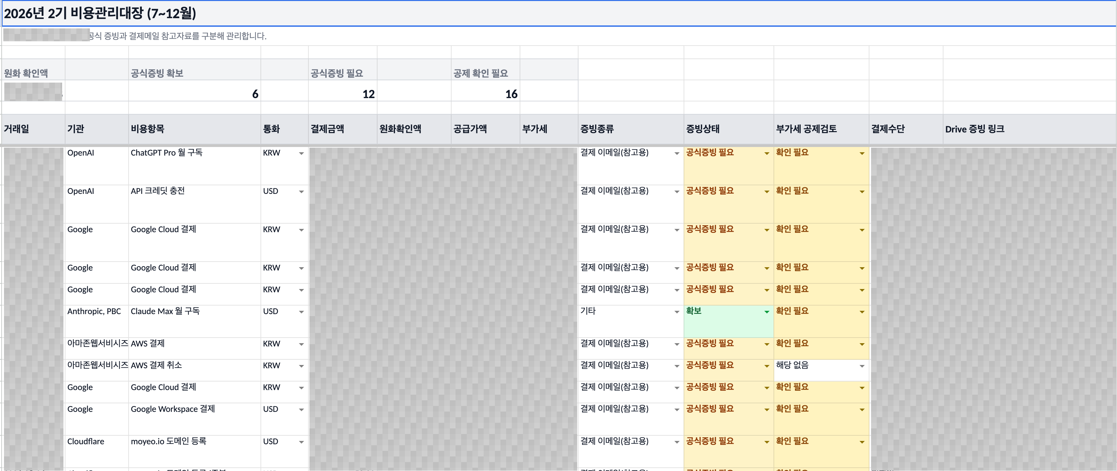Open currency dropdown for API 크레딧 충전 row
The image size is (1117, 471).
[301, 192]
